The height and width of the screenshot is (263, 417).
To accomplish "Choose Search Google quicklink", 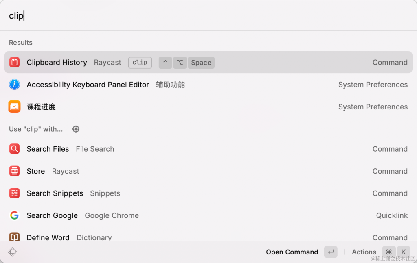I will (x=208, y=215).
